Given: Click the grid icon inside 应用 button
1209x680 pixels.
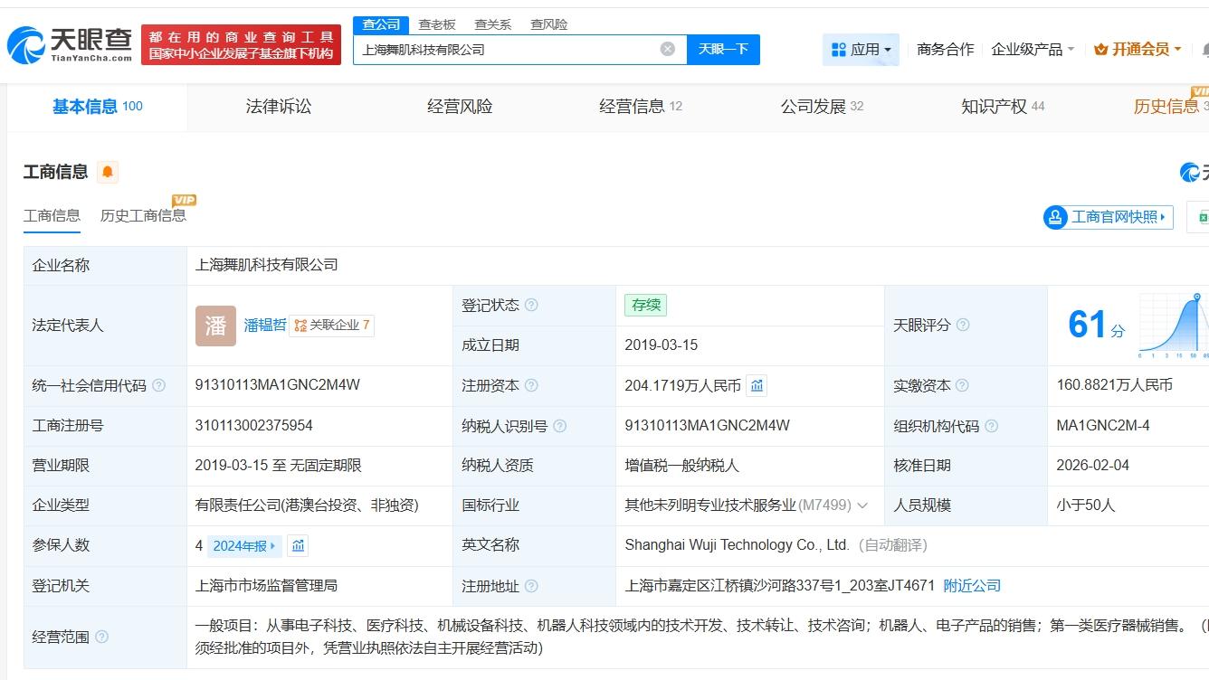Looking at the screenshot, I should click(x=842, y=49).
